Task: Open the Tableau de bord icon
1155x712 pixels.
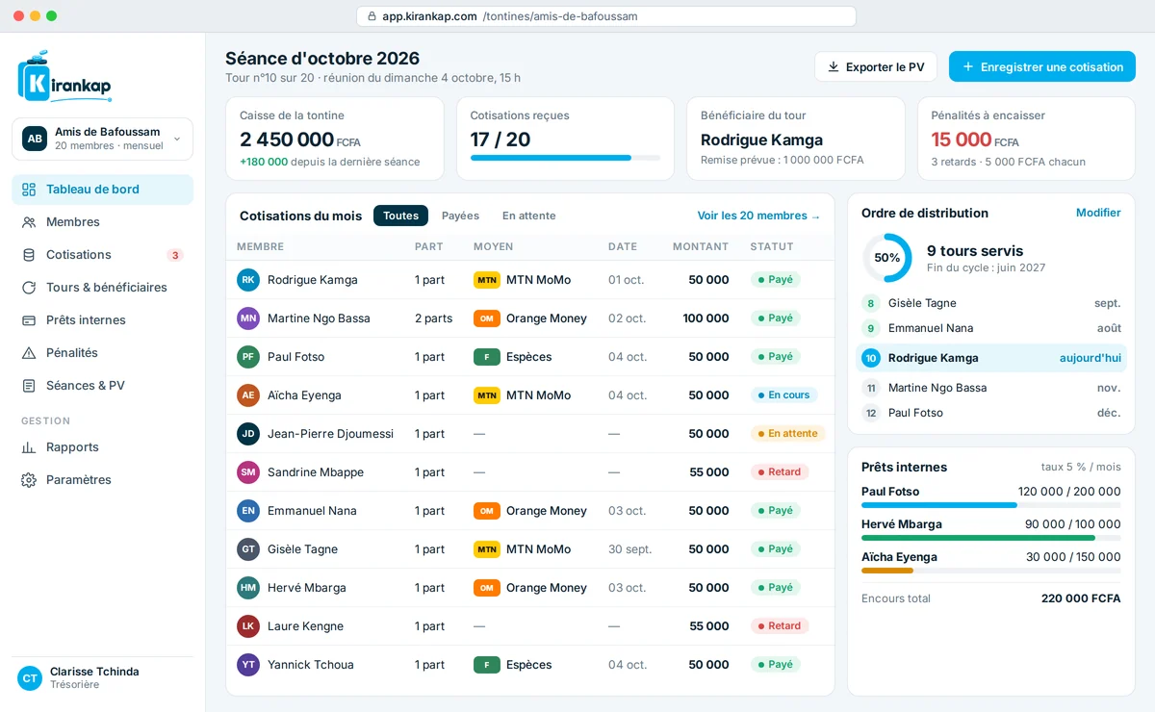Action: 29,190
